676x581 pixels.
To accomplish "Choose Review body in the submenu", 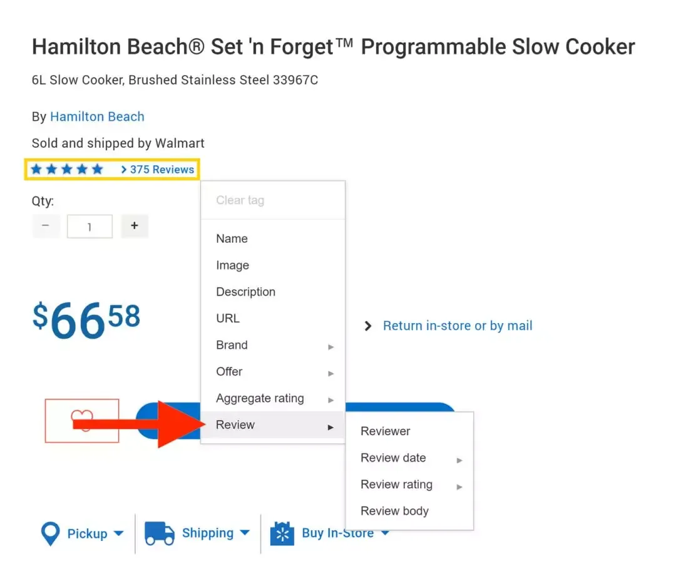I will [394, 511].
